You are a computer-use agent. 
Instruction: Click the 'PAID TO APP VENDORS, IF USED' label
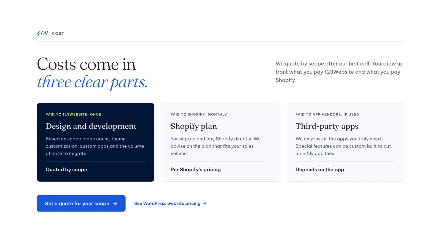point(327,114)
